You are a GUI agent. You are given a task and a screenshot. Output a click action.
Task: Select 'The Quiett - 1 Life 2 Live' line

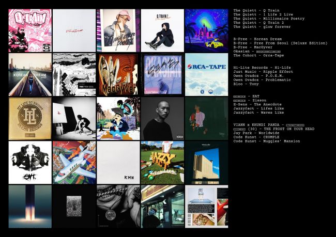coord(263,14)
